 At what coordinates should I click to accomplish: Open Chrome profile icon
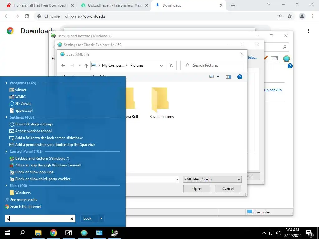click(x=302, y=16)
